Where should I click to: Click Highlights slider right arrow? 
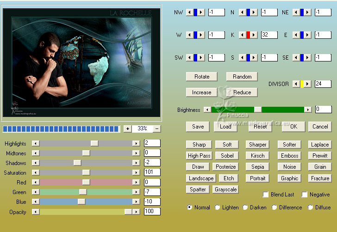(136, 143)
